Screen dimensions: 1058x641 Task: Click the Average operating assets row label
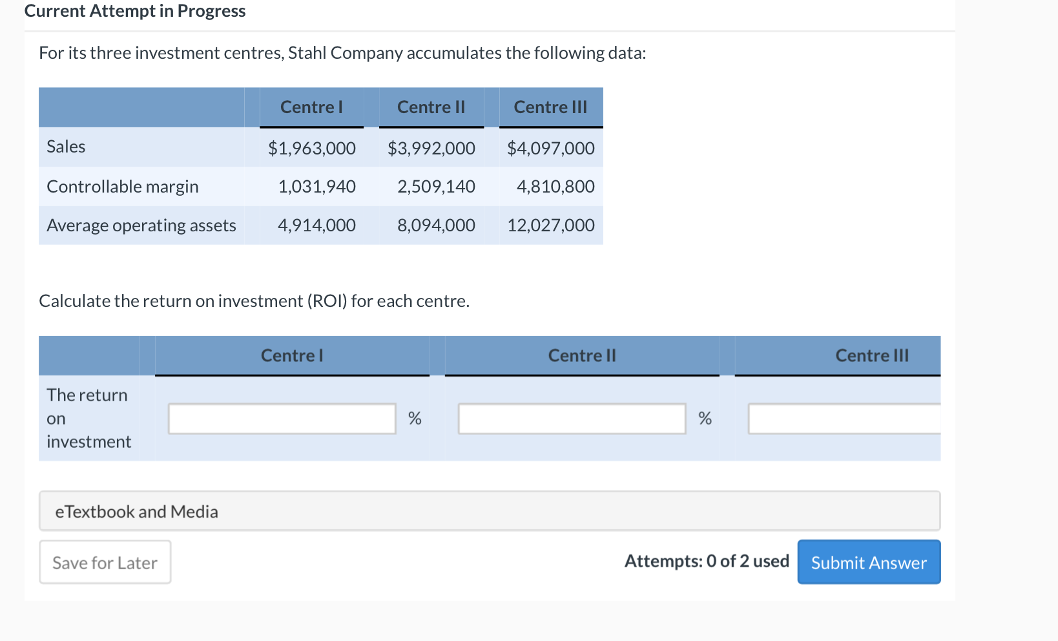141,225
